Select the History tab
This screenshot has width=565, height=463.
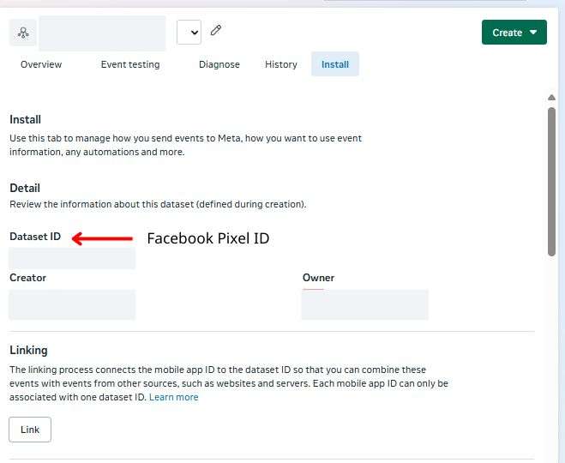click(x=281, y=64)
